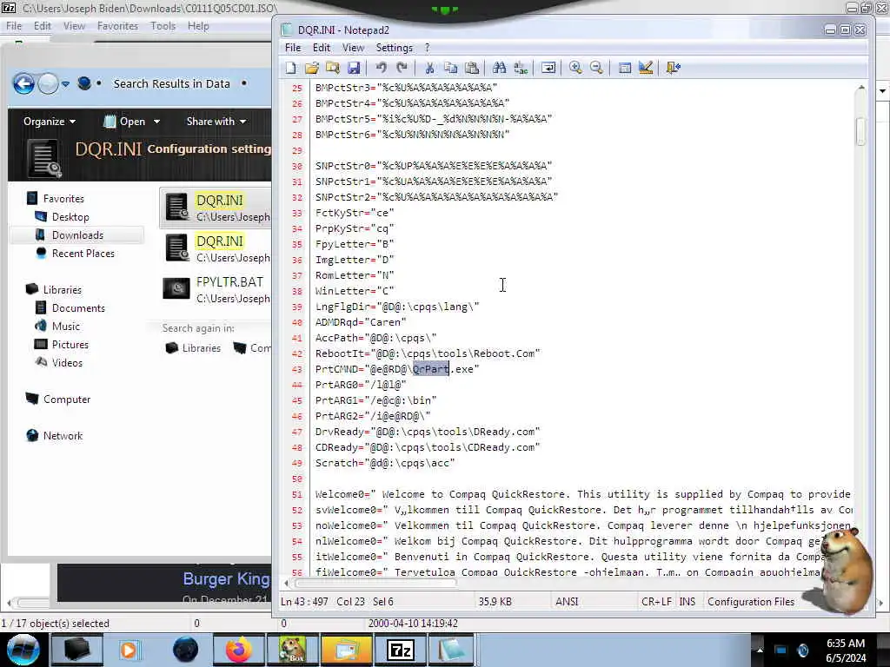The width and height of the screenshot is (890, 667).
Task: Click the Open file folder icon in Notepad2
Action: tap(312, 68)
